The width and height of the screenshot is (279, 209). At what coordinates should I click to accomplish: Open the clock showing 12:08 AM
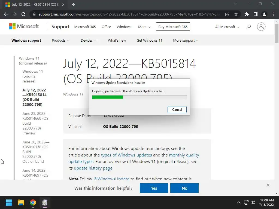pyautogui.click(x=266, y=202)
